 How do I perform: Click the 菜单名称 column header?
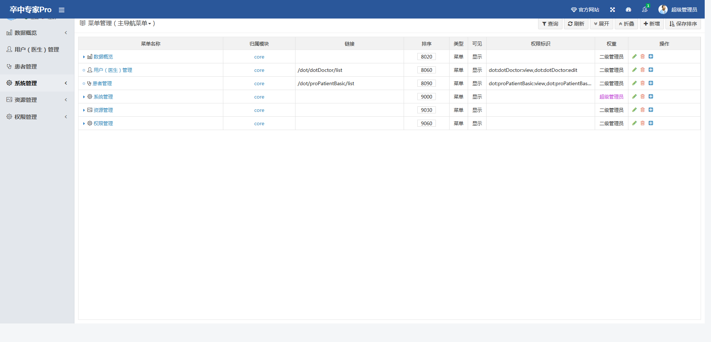pyautogui.click(x=151, y=44)
